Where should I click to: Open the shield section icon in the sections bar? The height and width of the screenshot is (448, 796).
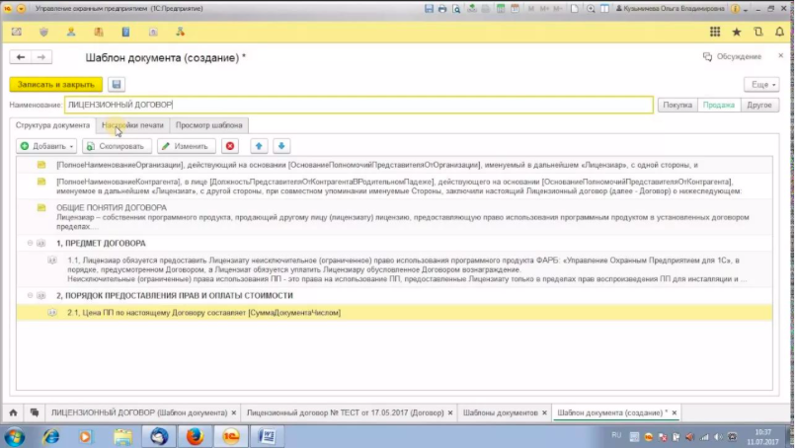[x=44, y=32]
